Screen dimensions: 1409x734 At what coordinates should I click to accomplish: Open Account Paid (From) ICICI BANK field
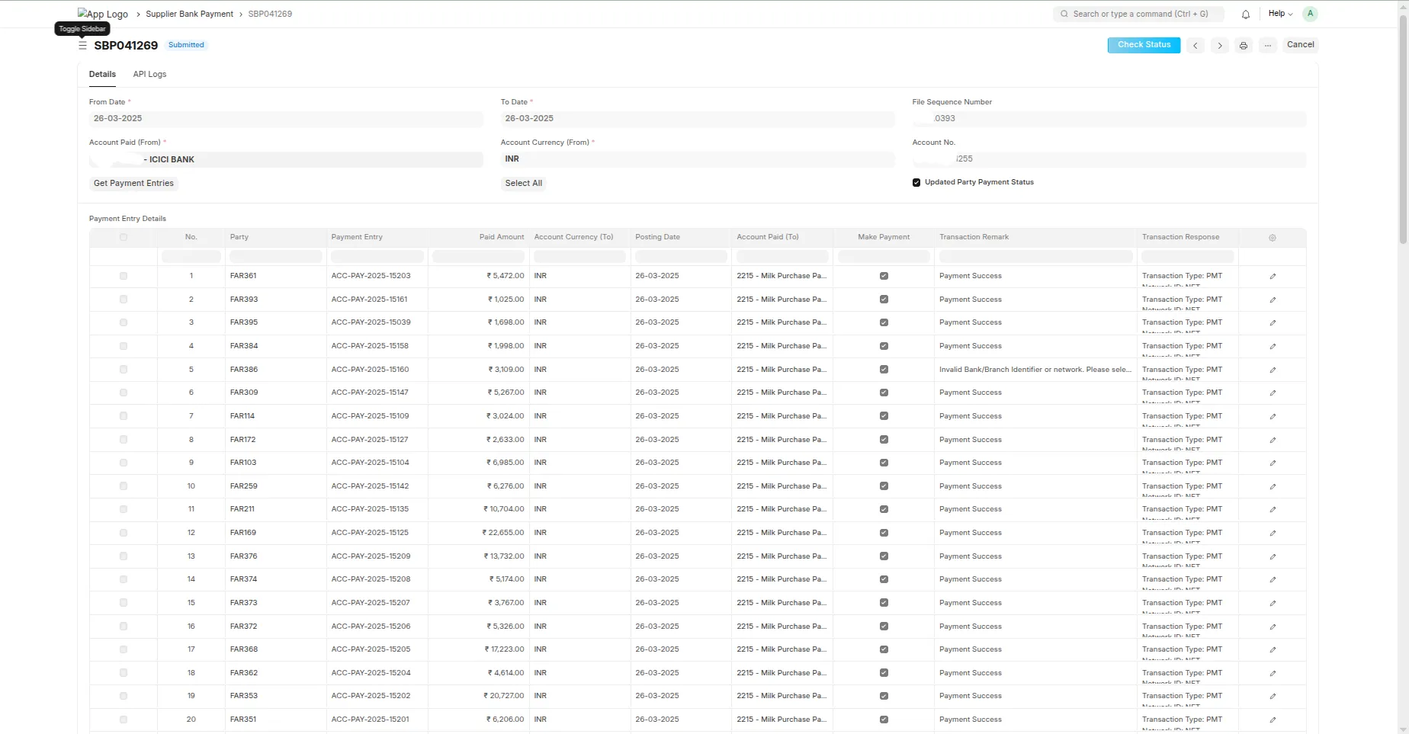286,159
